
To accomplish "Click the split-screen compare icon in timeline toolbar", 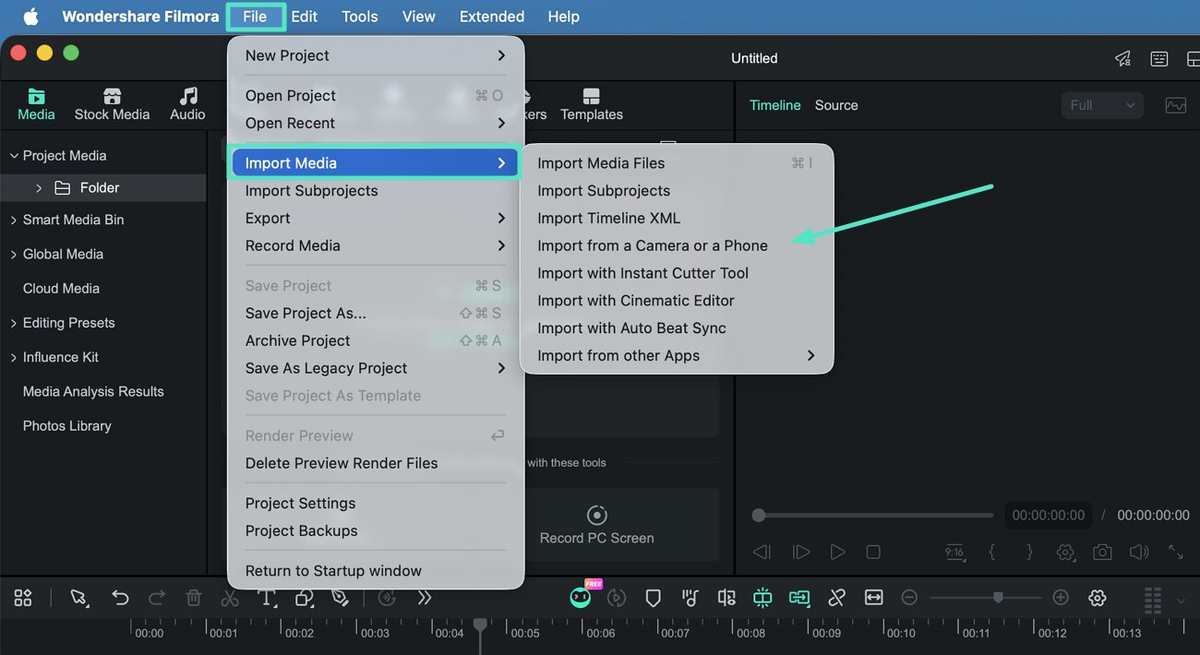I will click(726, 598).
